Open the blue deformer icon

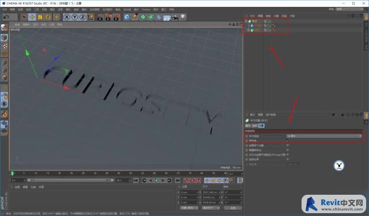point(159,17)
